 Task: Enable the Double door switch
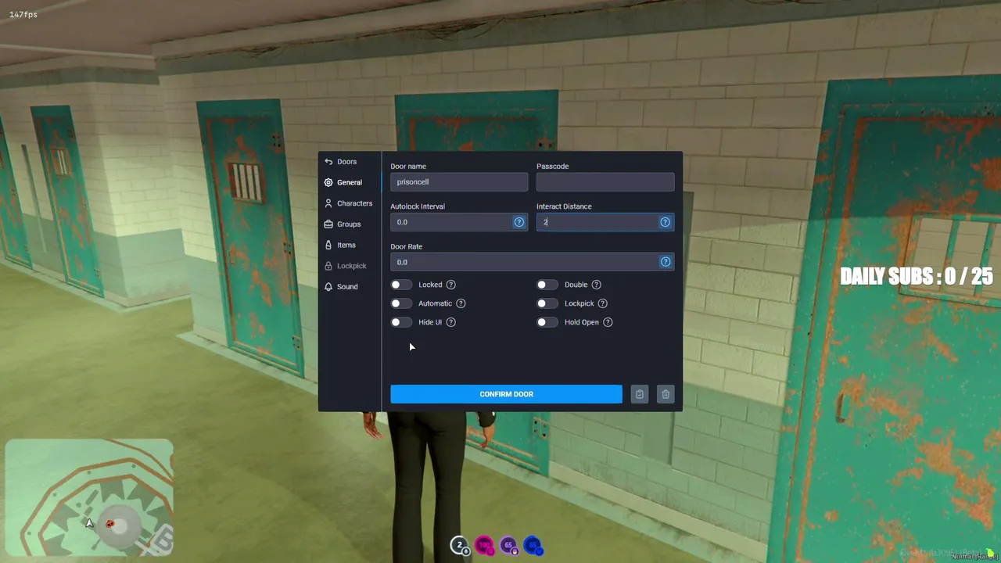(547, 285)
